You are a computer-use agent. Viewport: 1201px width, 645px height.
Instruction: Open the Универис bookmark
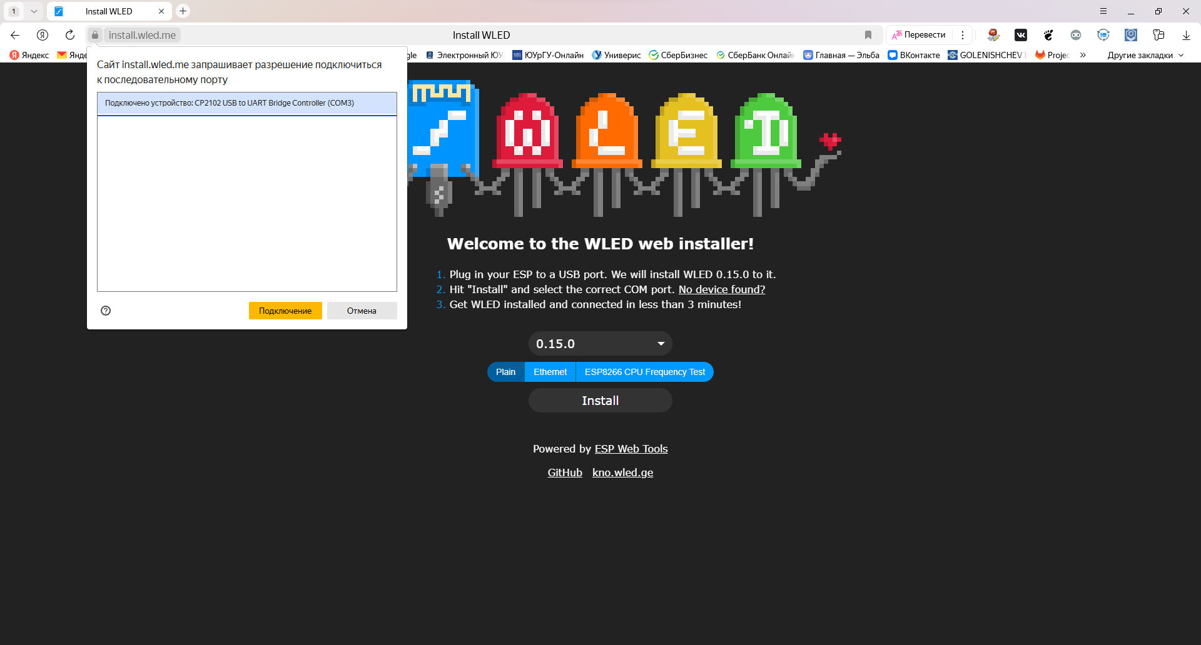point(617,55)
